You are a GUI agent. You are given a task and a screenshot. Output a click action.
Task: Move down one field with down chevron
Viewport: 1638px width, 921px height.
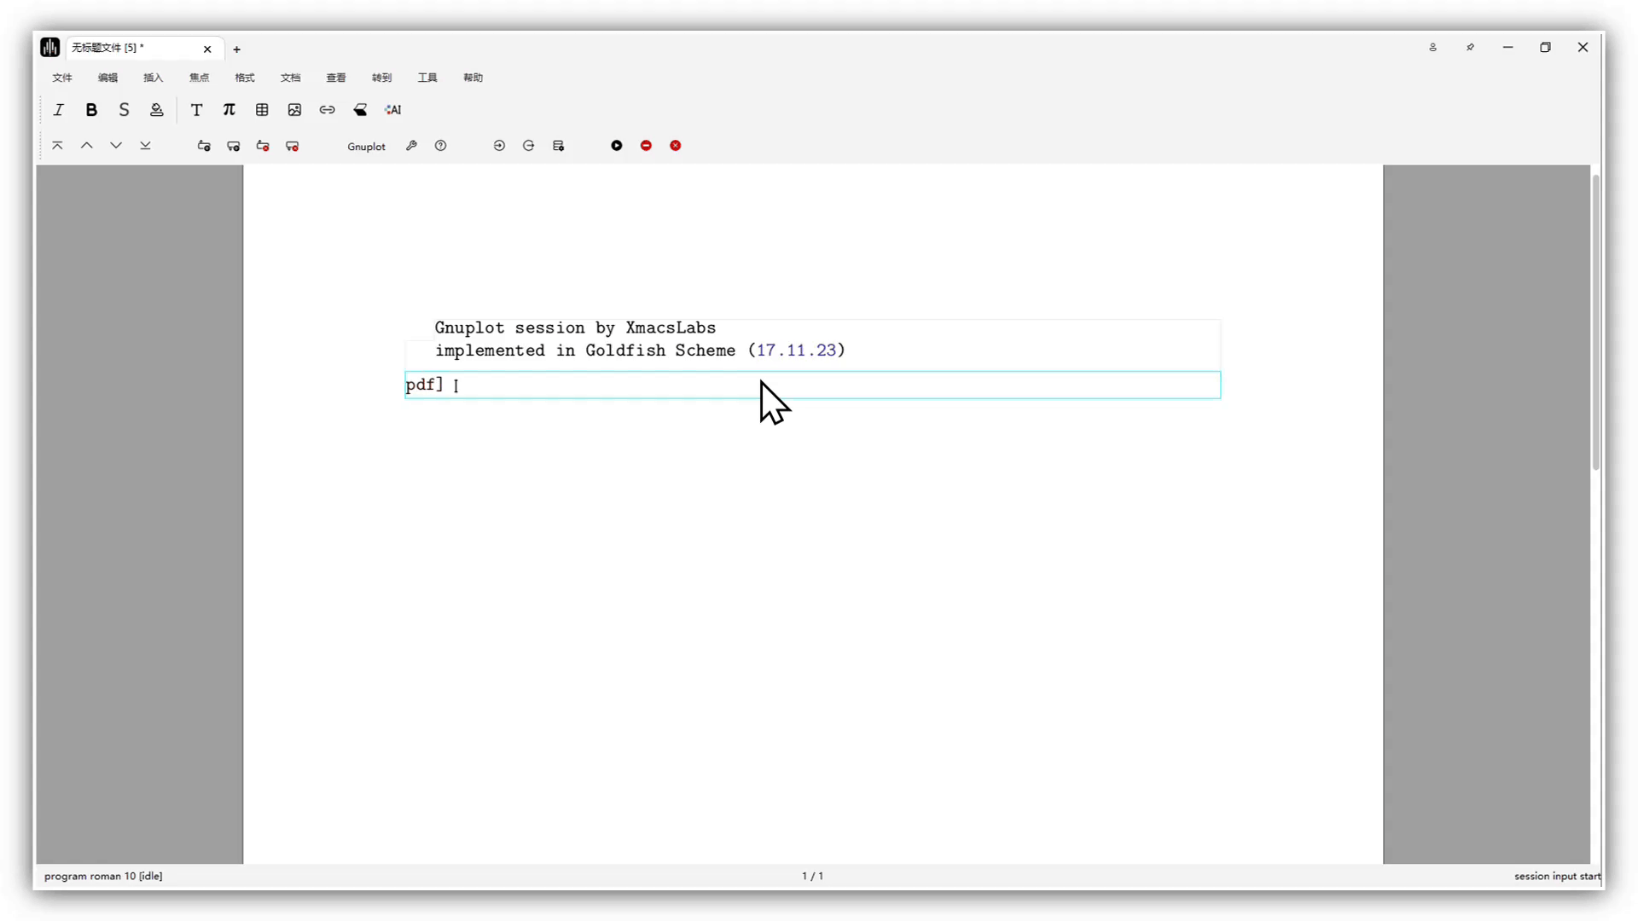tap(116, 146)
